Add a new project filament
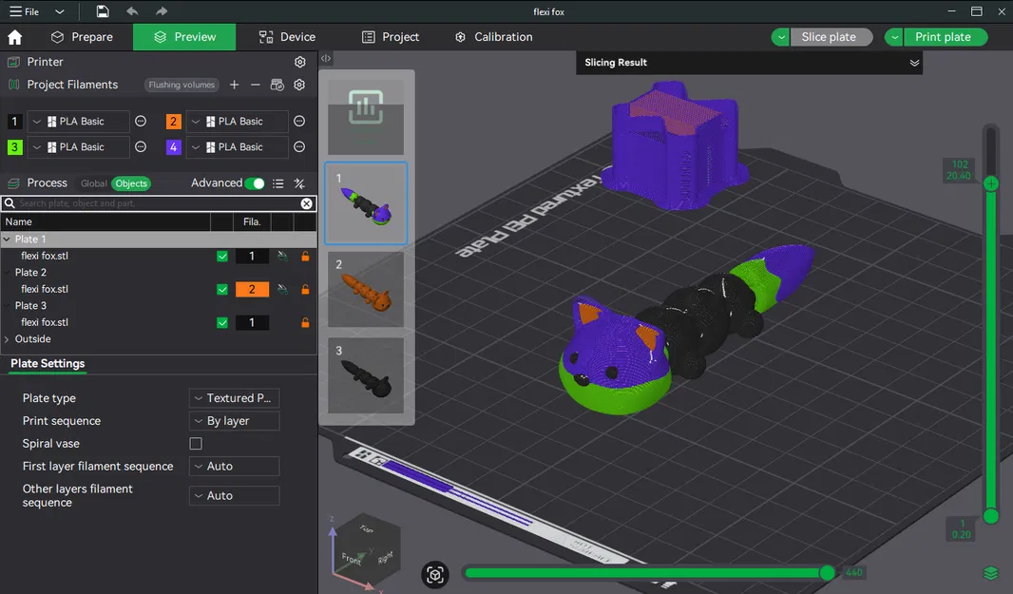Screen dimensions: 1013x594 (x=234, y=85)
